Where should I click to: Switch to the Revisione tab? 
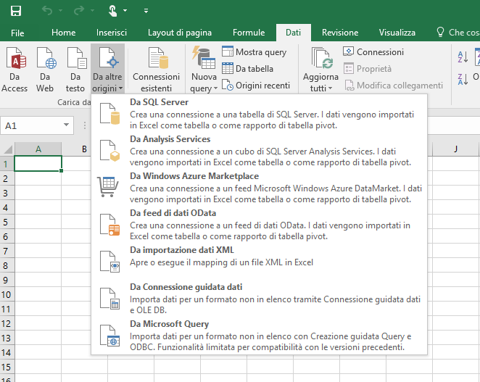(340, 33)
